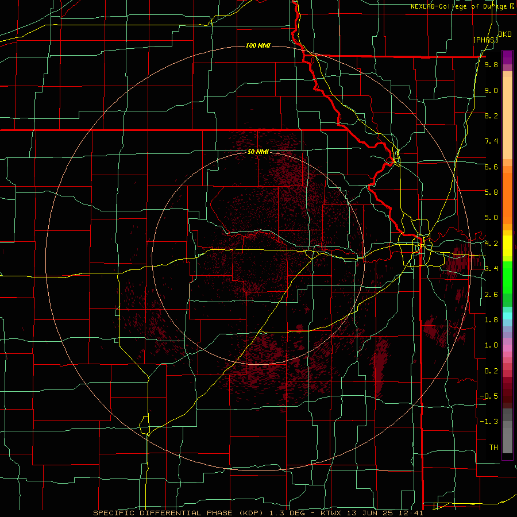Click the 13 JUN 25 12:41 timestamp
The width and height of the screenshot is (517, 517).
point(384,513)
